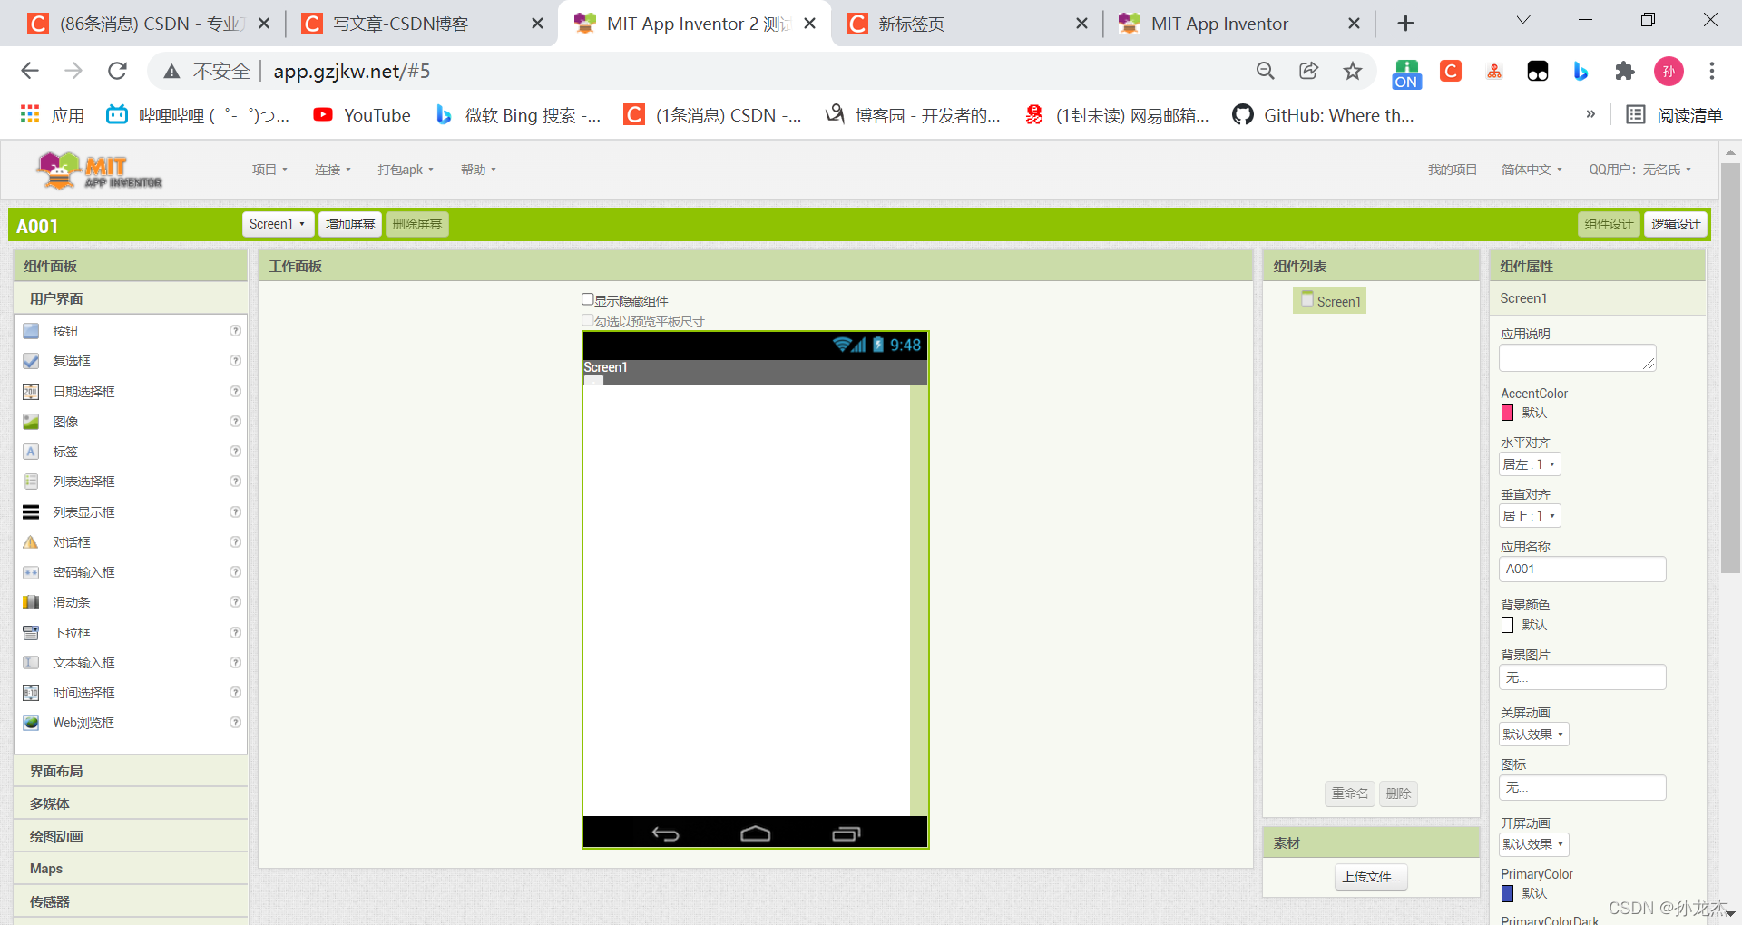The image size is (1742, 925).
Task: Select the 下拉框 component icon
Action: [31, 633]
